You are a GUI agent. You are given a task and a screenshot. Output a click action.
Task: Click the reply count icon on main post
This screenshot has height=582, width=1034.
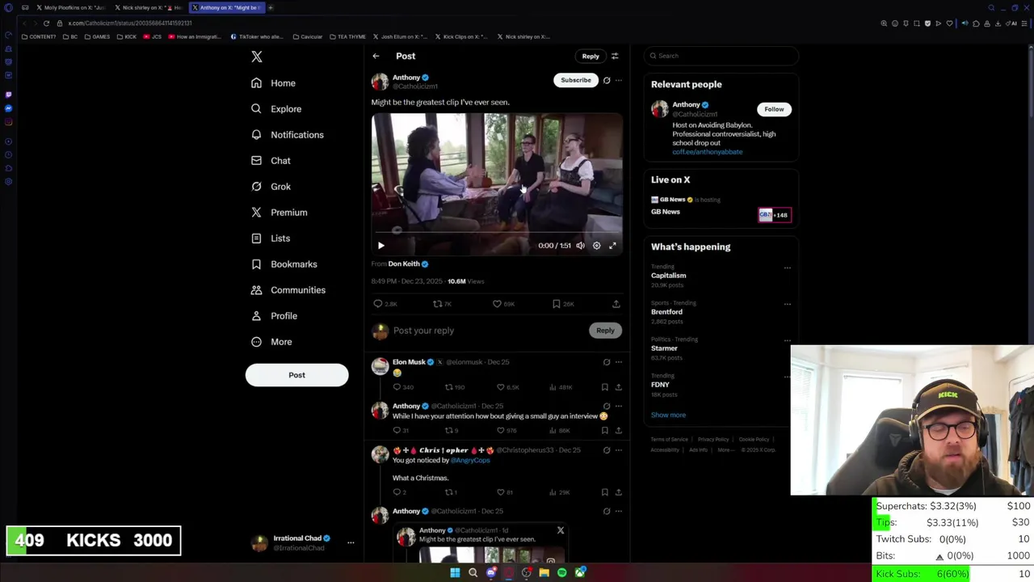click(377, 304)
